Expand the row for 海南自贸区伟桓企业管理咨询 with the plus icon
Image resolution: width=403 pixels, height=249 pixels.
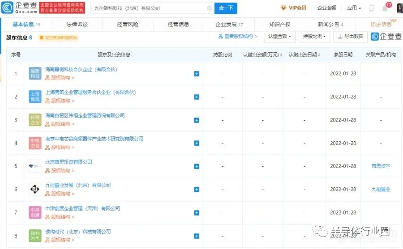197,120
